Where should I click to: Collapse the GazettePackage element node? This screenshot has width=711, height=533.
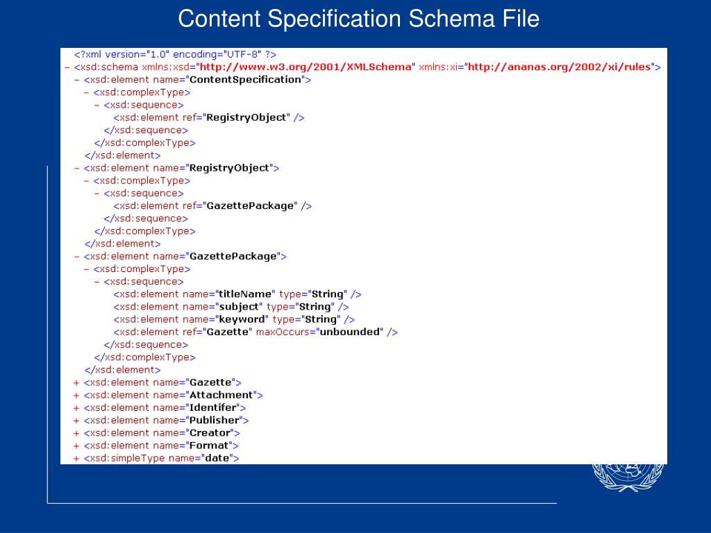point(76,257)
